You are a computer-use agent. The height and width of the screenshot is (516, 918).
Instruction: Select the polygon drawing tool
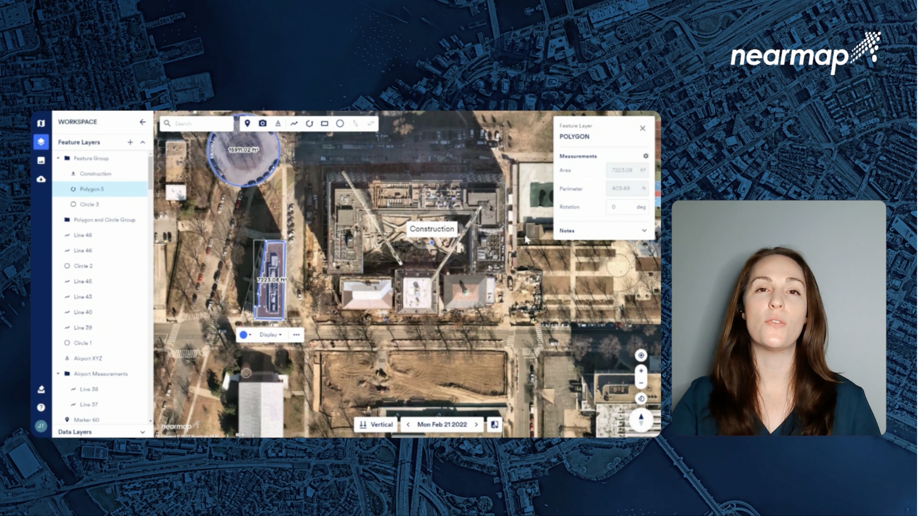point(309,123)
